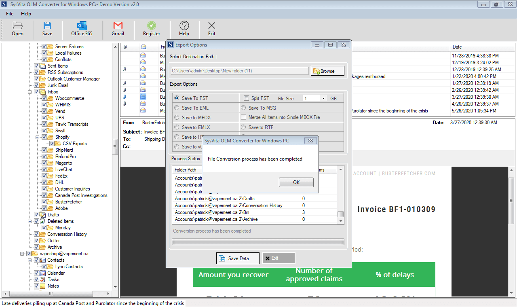
Task: Click the Save Data button
Action: point(238,258)
